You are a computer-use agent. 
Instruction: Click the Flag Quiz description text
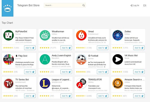click(25, 65)
